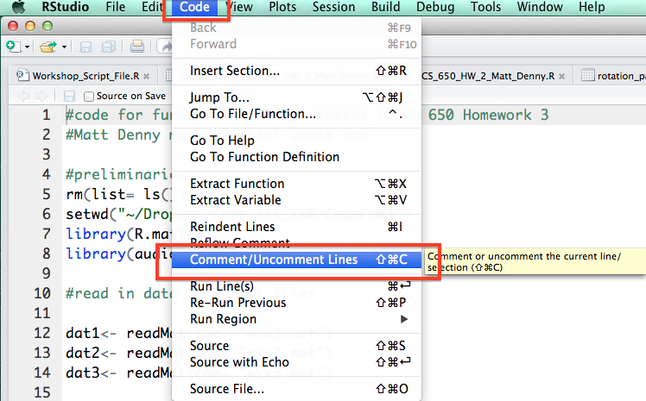The height and width of the screenshot is (401, 646).
Task: Select Run Line(s) from the menu
Action: 296,285
